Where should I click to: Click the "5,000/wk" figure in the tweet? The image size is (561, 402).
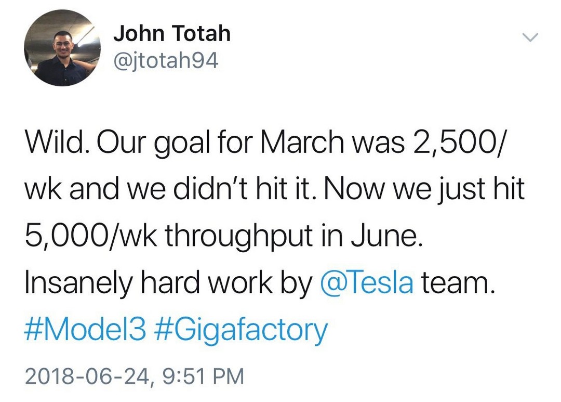click(x=91, y=236)
